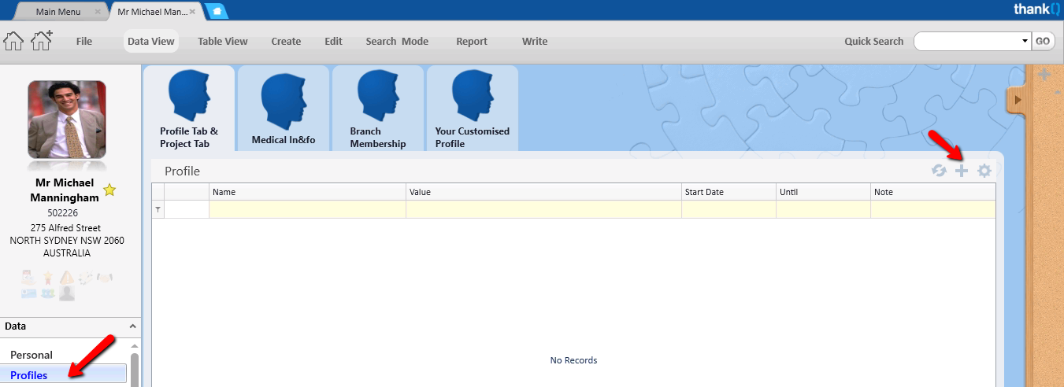
Task: Refresh the Profile grid
Action: [939, 171]
